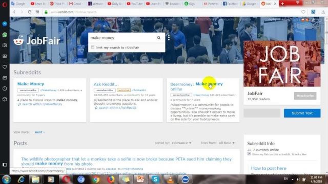328x184 pixels.
Task: Click the search magnifier in Reddit search box
Action: pyautogui.click(x=159, y=38)
